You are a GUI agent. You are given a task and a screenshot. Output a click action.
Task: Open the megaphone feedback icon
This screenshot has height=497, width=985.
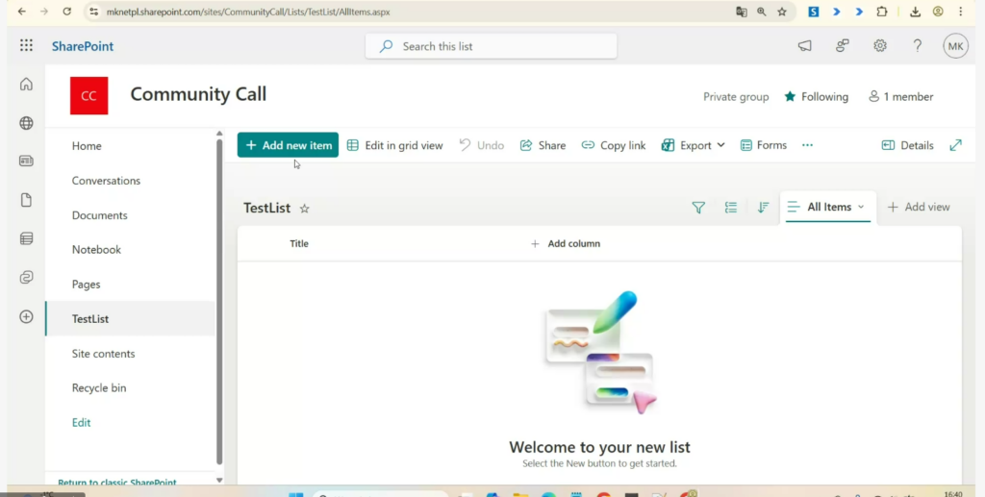click(x=805, y=46)
